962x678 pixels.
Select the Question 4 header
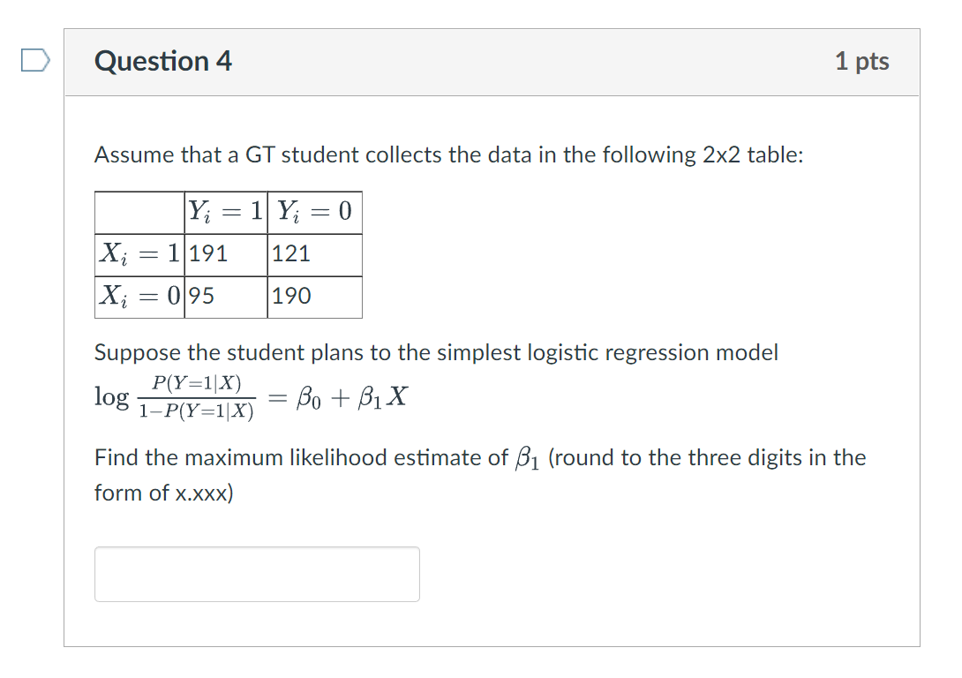[162, 62]
